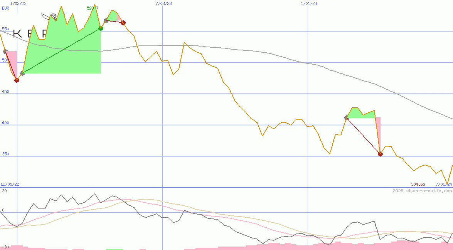The width and height of the screenshot is (453, 250).
Task: Click the 7/03/23 date label
Action: (163, 3)
